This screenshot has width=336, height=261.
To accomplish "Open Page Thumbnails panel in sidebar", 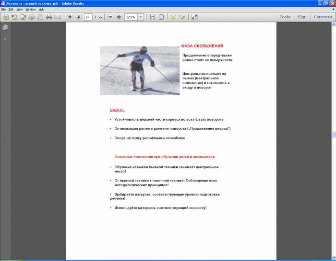I will 5,27.
